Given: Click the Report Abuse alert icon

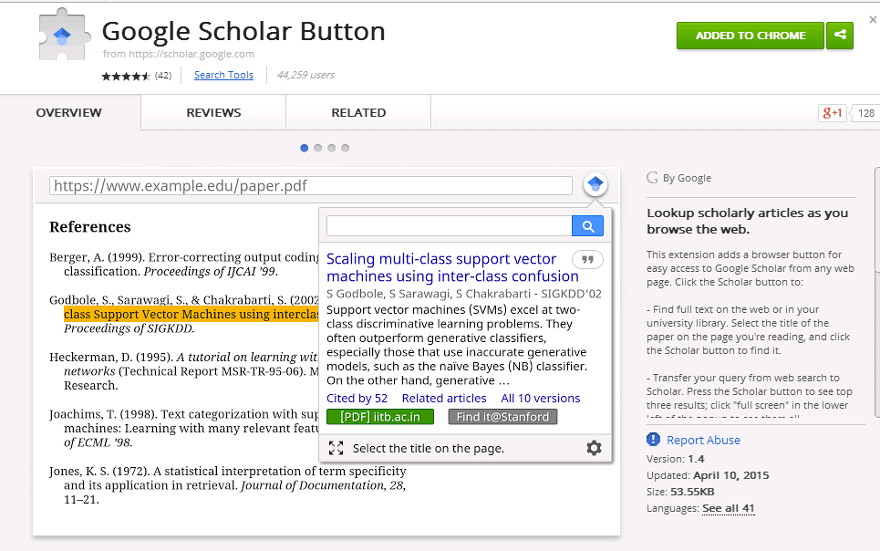Looking at the screenshot, I should point(653,440).
